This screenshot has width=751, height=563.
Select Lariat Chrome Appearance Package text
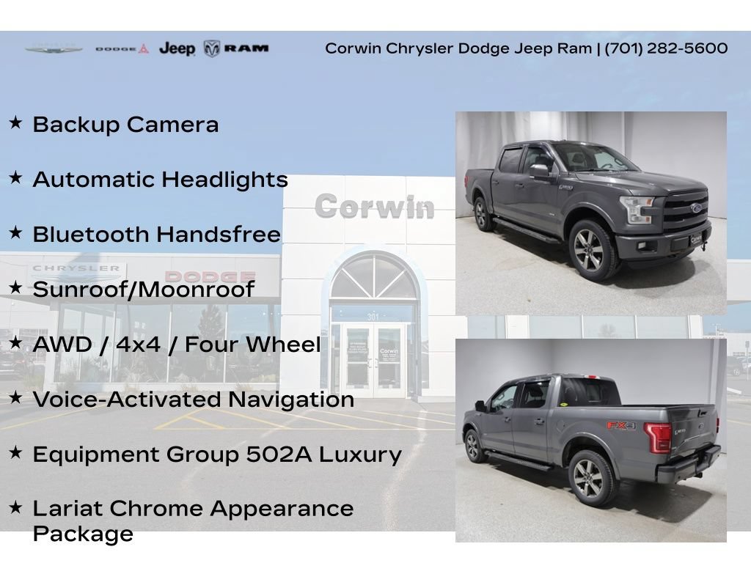[x=194, y=521]
